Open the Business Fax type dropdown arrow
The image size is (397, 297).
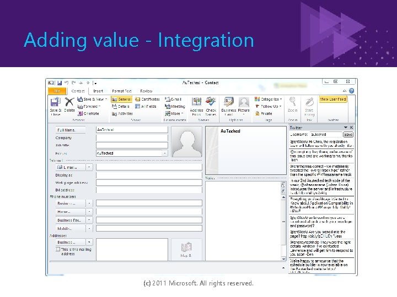coord(89,220)
